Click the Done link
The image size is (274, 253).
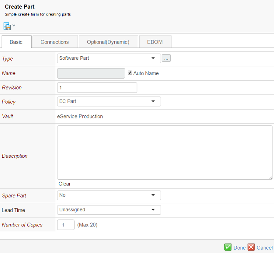coord(239,248)
